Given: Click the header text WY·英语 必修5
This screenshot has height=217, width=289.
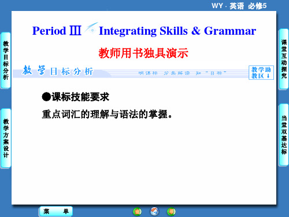Looking at the screenshot, I should [239, 6].
